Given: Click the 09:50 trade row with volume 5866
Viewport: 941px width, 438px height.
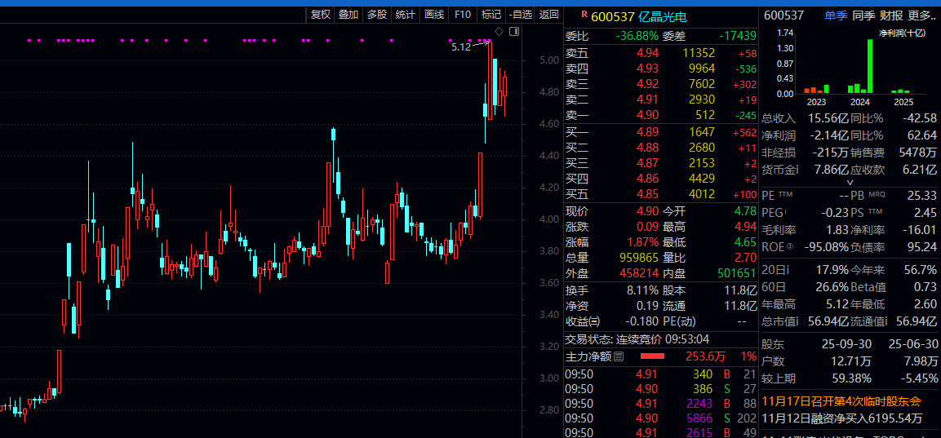Looking at the screenshot, I should pyautogui.click(x=661, y=418).
